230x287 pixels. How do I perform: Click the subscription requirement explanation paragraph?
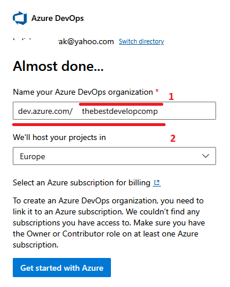[109, 223]
